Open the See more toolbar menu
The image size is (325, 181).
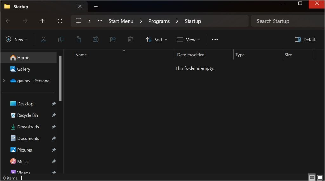215,40
